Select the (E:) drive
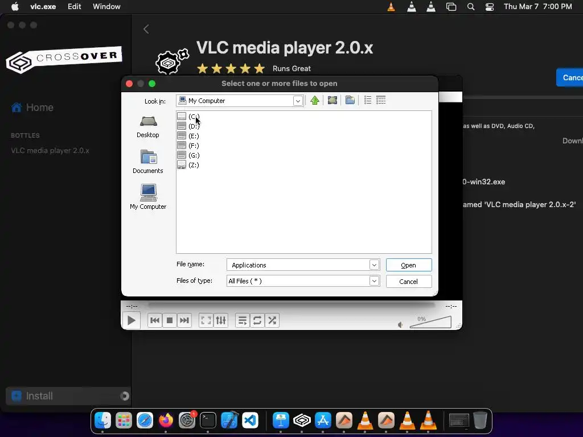Viewport: 583px width, 437px height. (x=188, y=135)
